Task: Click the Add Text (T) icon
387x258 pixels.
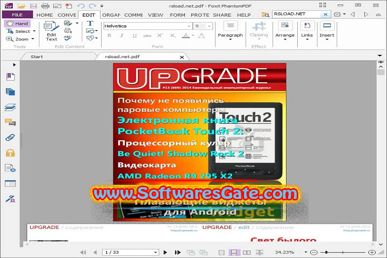Action: pos(90,23)
